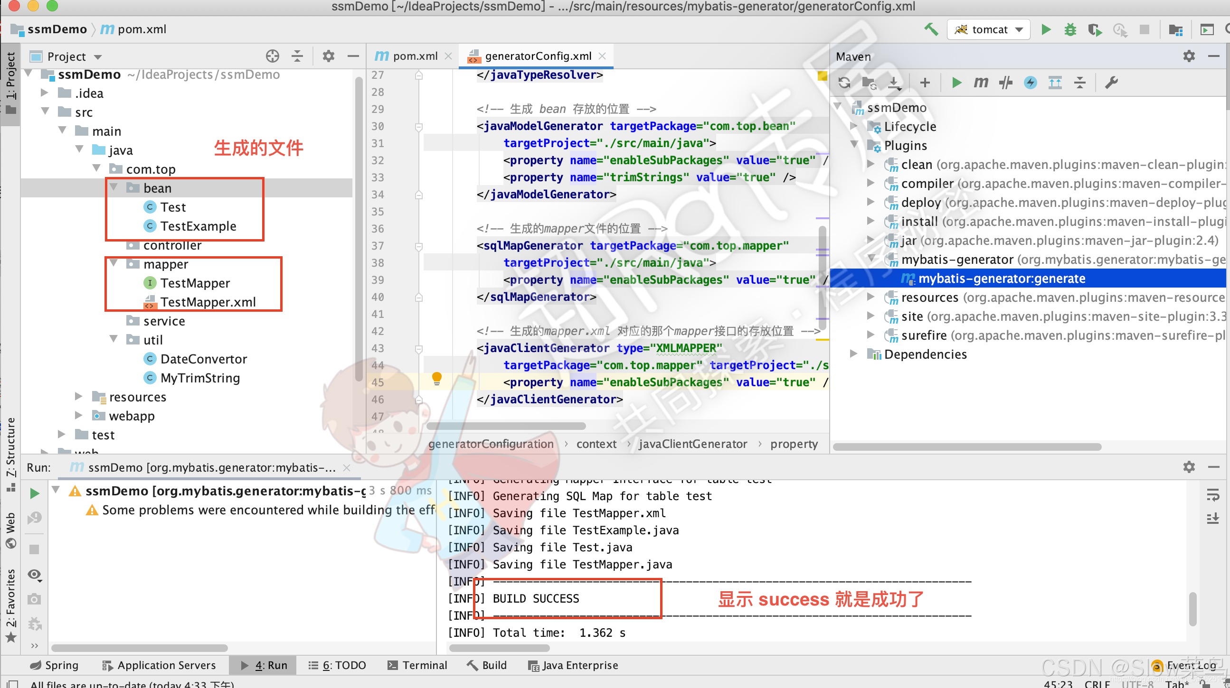This screenshot has height=688, width=1230.
Task: Hide the Project tool window
Action: (353, 56)
